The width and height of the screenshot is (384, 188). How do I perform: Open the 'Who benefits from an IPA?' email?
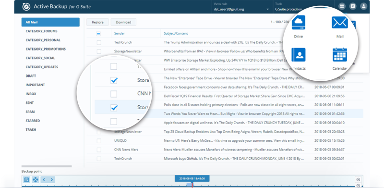223,51
